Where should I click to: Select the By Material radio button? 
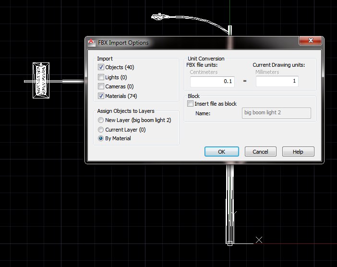click(101, 138)
